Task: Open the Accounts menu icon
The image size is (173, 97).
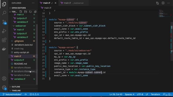Action: (x=4, y=78)
